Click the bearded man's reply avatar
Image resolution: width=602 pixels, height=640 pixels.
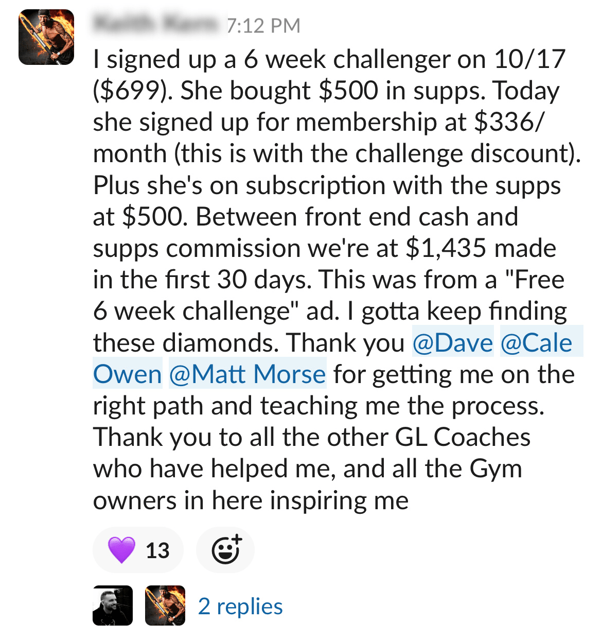click(113, 606)
